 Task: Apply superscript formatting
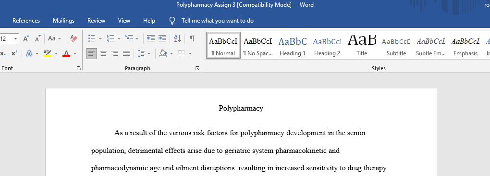(14, 53)
